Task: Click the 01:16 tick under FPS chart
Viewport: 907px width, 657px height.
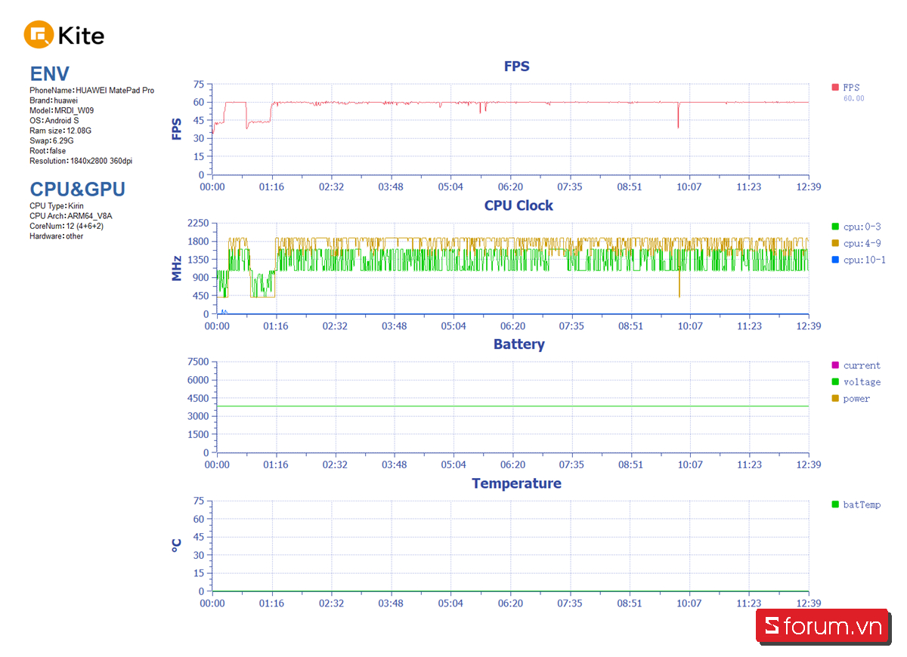Action: (271, 187)
